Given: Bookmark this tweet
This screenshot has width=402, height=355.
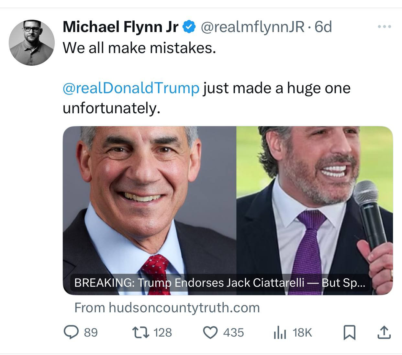Looking at the screenshot, I should pos(350,333).
